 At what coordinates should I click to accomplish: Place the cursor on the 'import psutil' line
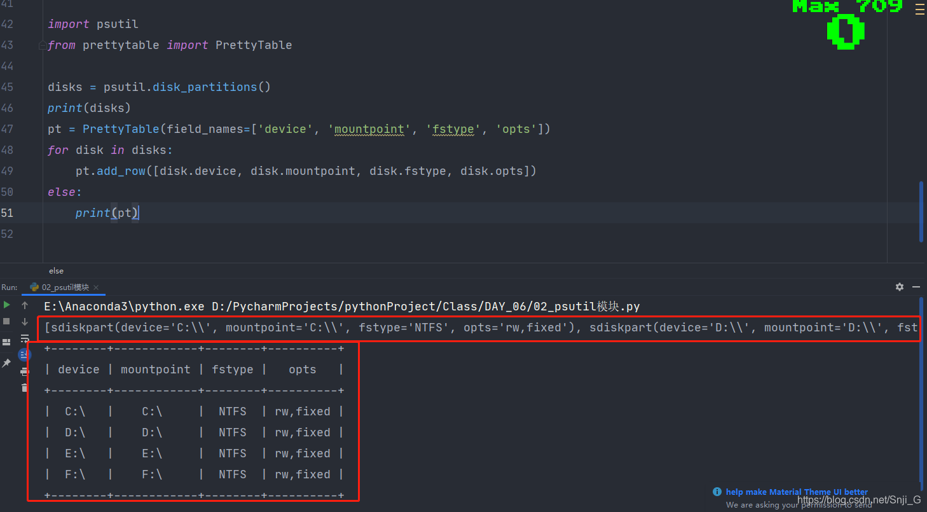click(x=93, y=24)
